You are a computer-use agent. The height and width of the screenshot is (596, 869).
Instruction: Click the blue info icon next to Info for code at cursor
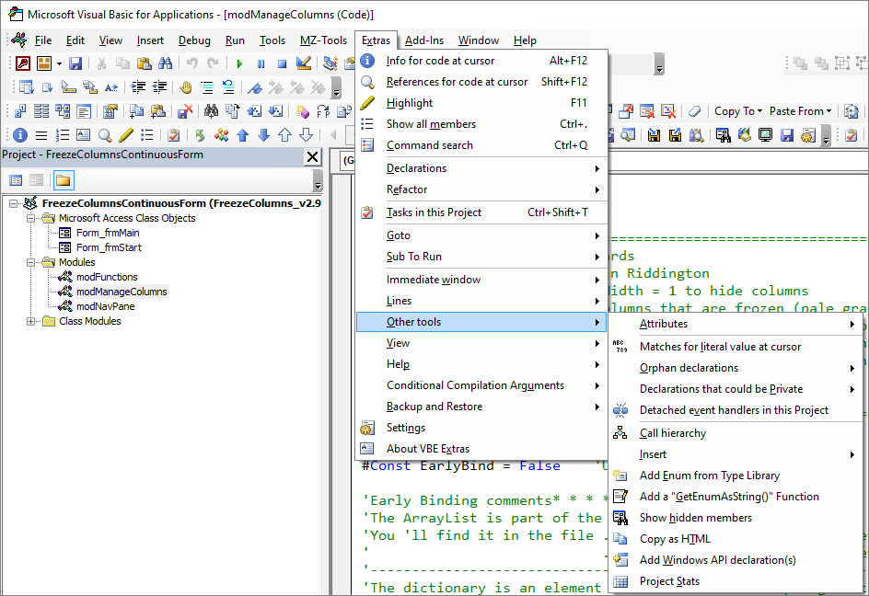pos(367,61)
